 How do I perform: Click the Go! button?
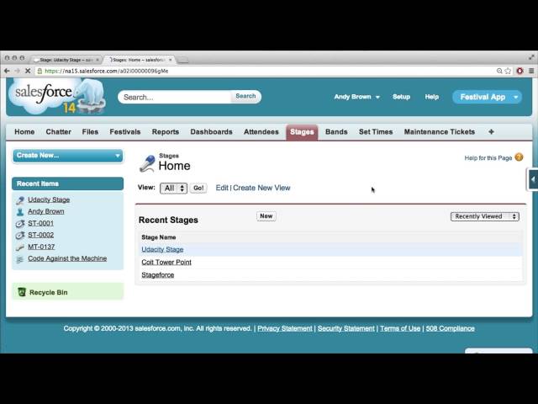click(198, 188)
